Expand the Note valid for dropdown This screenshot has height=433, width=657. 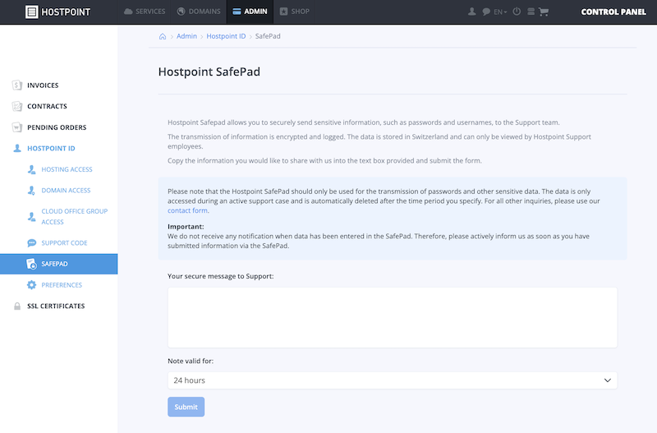[x=393, y=380]
